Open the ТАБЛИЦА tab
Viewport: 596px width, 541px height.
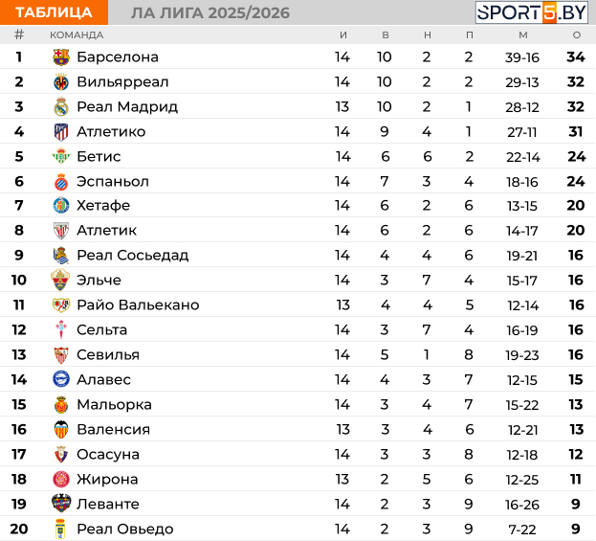tap(54, 12)
